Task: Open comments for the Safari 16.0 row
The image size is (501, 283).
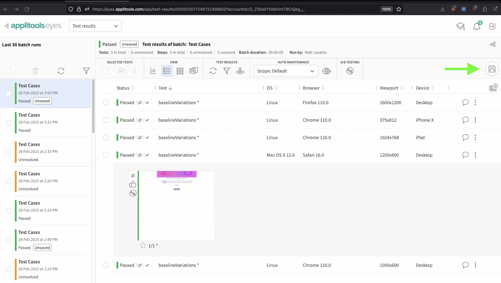Action: (x=465, y=155)
